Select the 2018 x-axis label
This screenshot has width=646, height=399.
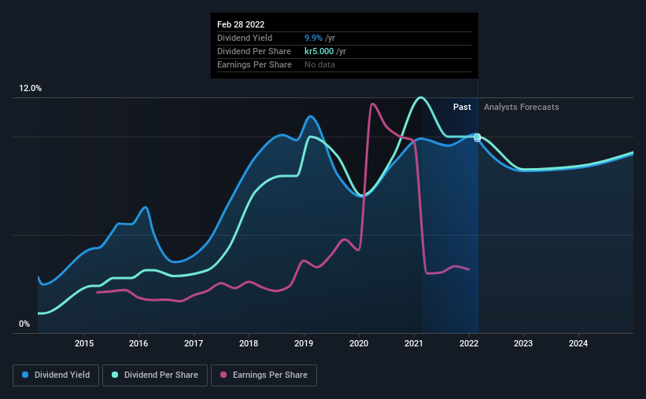249,343
